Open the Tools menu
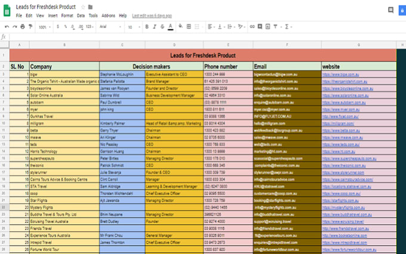 tap(93, 16)
